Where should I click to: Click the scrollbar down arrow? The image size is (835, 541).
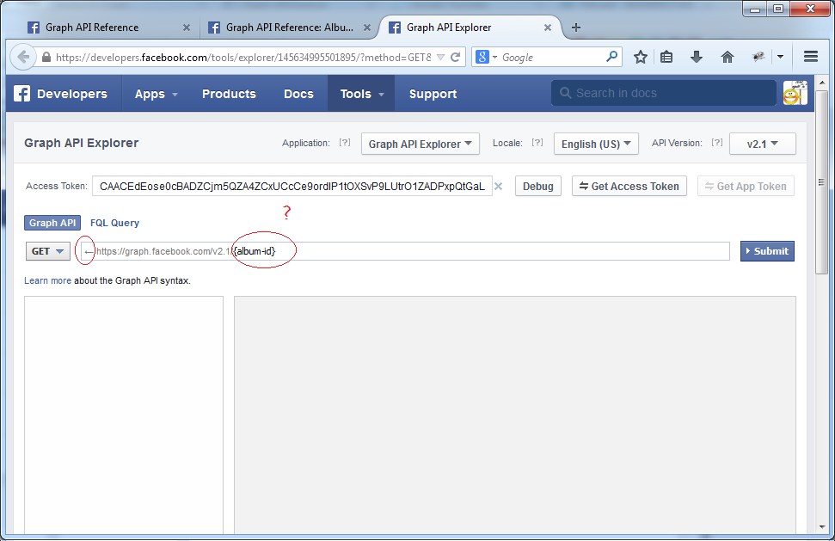click(x=821, y=526)
